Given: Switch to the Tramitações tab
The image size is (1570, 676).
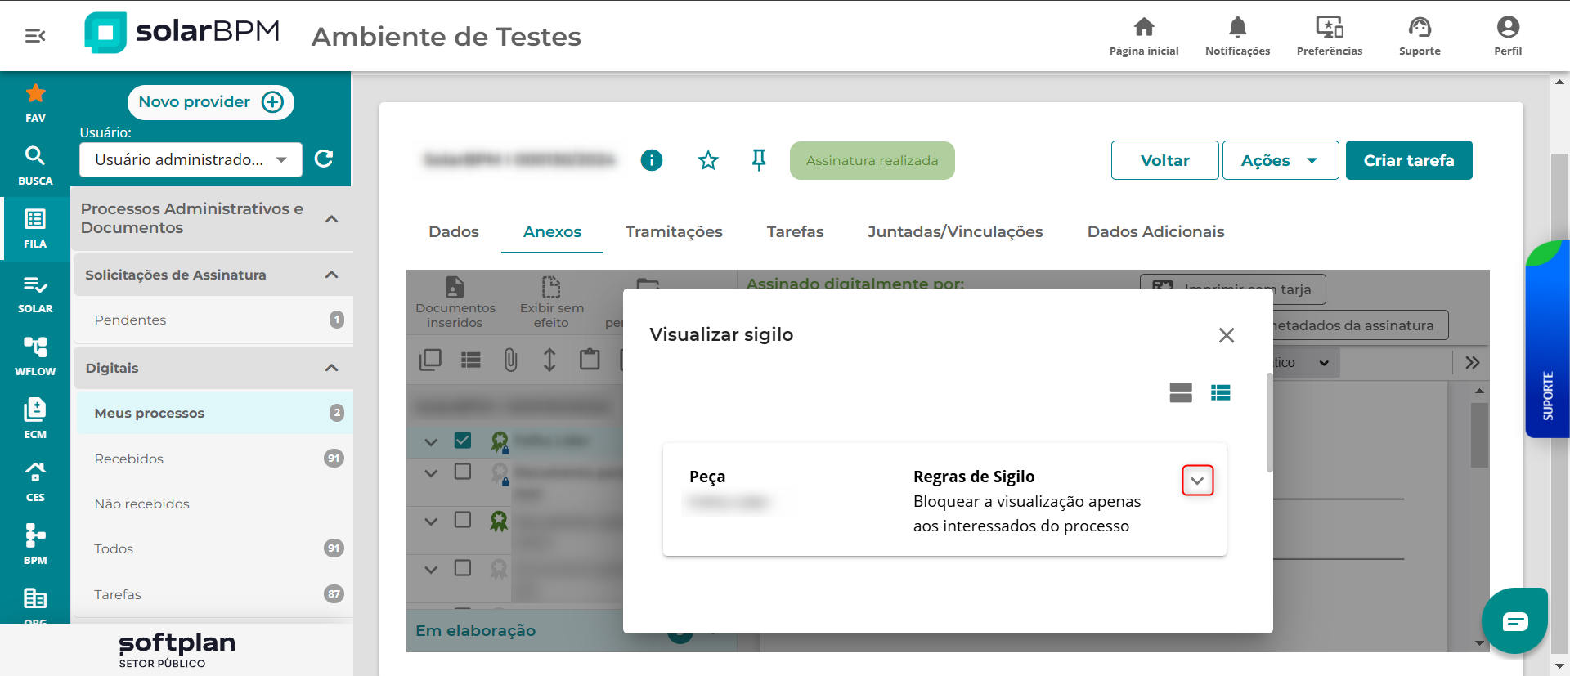Looking at the screenshot, I should click(x=674, y=231).
